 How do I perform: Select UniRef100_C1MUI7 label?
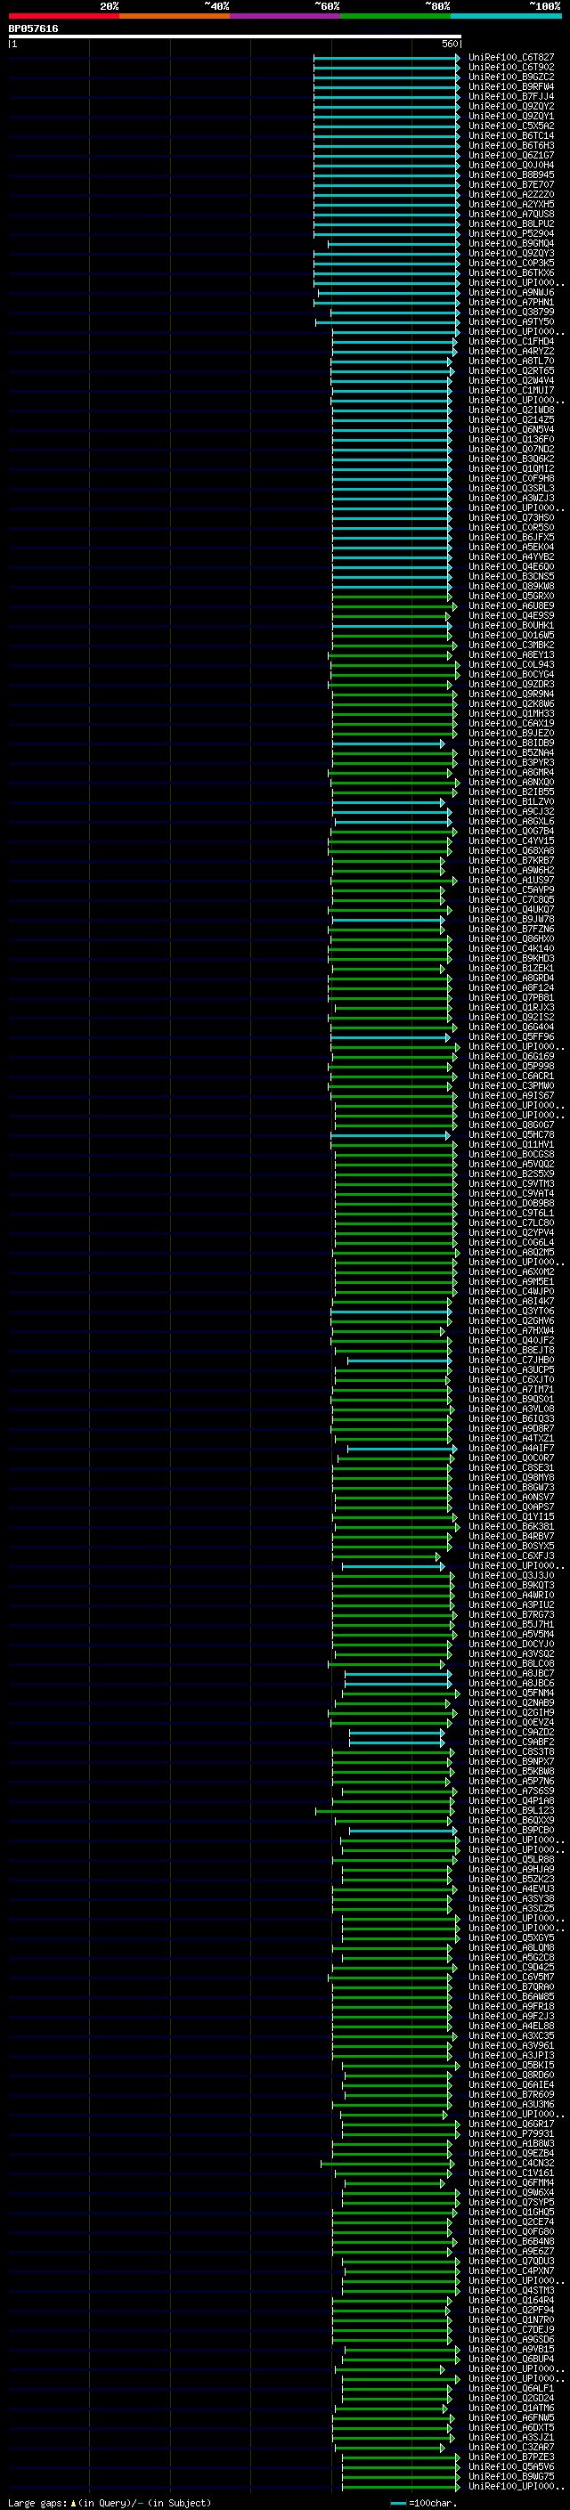tap(511, 390)
